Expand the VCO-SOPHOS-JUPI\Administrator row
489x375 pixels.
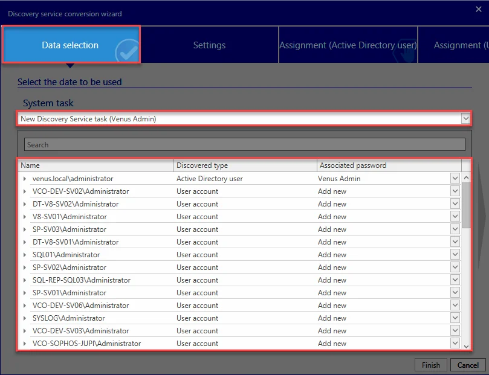click(24, 344)
